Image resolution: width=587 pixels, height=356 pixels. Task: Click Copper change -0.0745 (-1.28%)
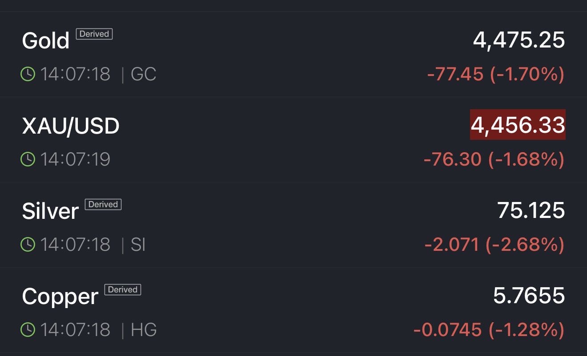click(489, 330)
